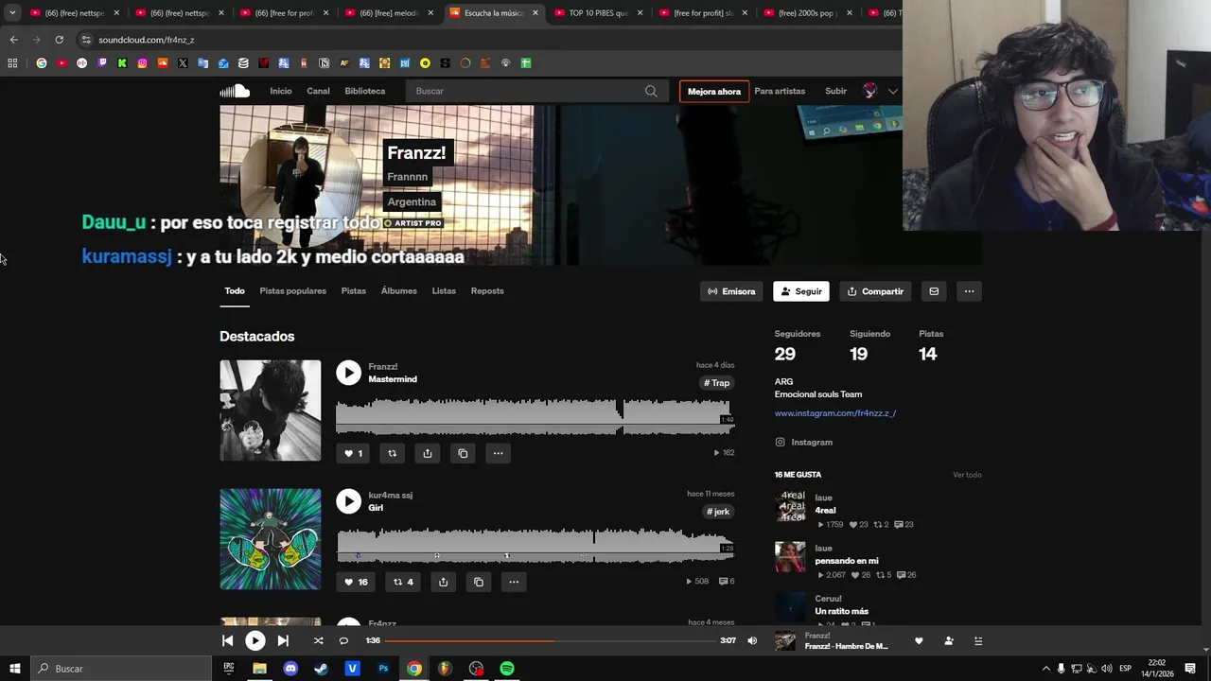Repost the Mastermind track
Screen dimensions: 1211x681
[x=392, y=453]
